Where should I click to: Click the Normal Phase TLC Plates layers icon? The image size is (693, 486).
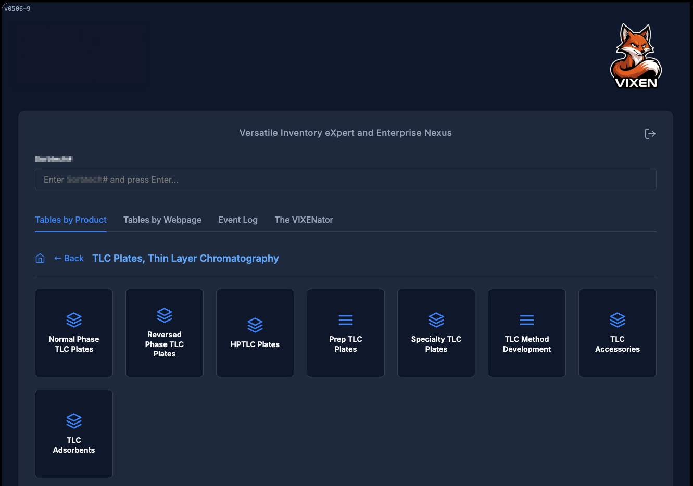click(74, 319)
